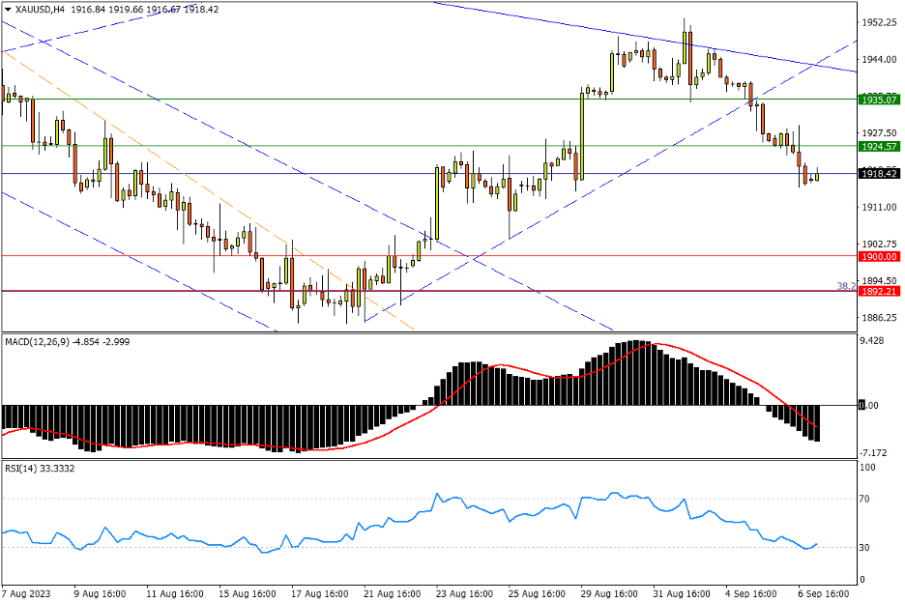Click the 1952.25 price scale value
Viewport: 905px width, 603px height.
pyautogui.click(x=879, y=22)
